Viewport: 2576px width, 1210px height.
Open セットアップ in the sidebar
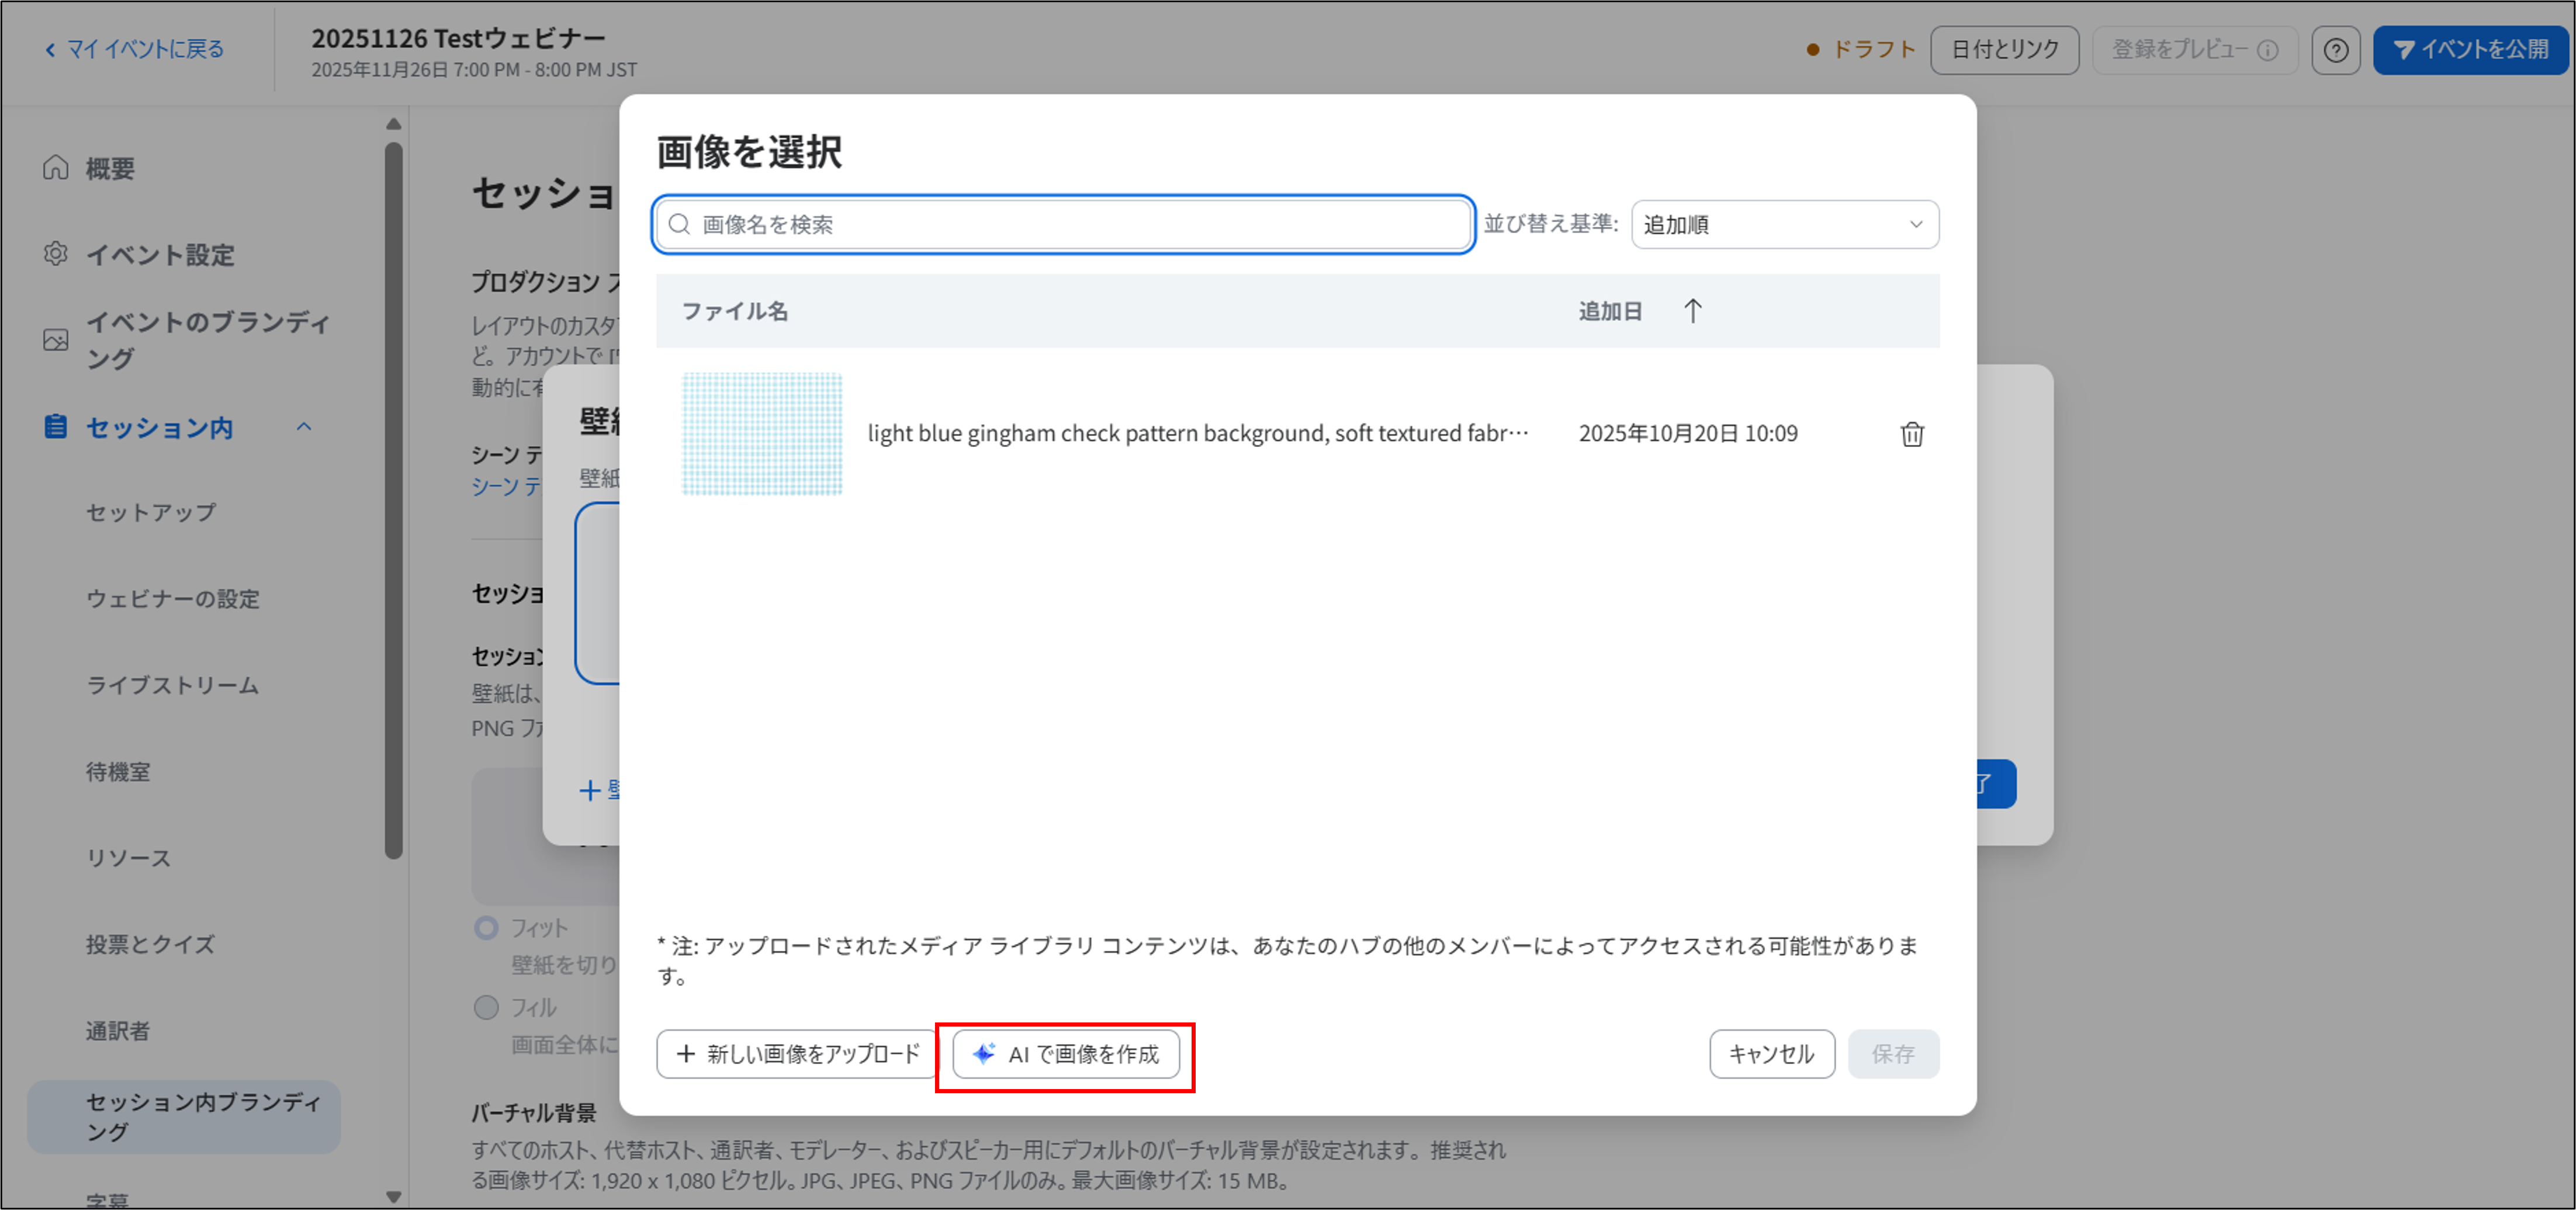[151, 512]
